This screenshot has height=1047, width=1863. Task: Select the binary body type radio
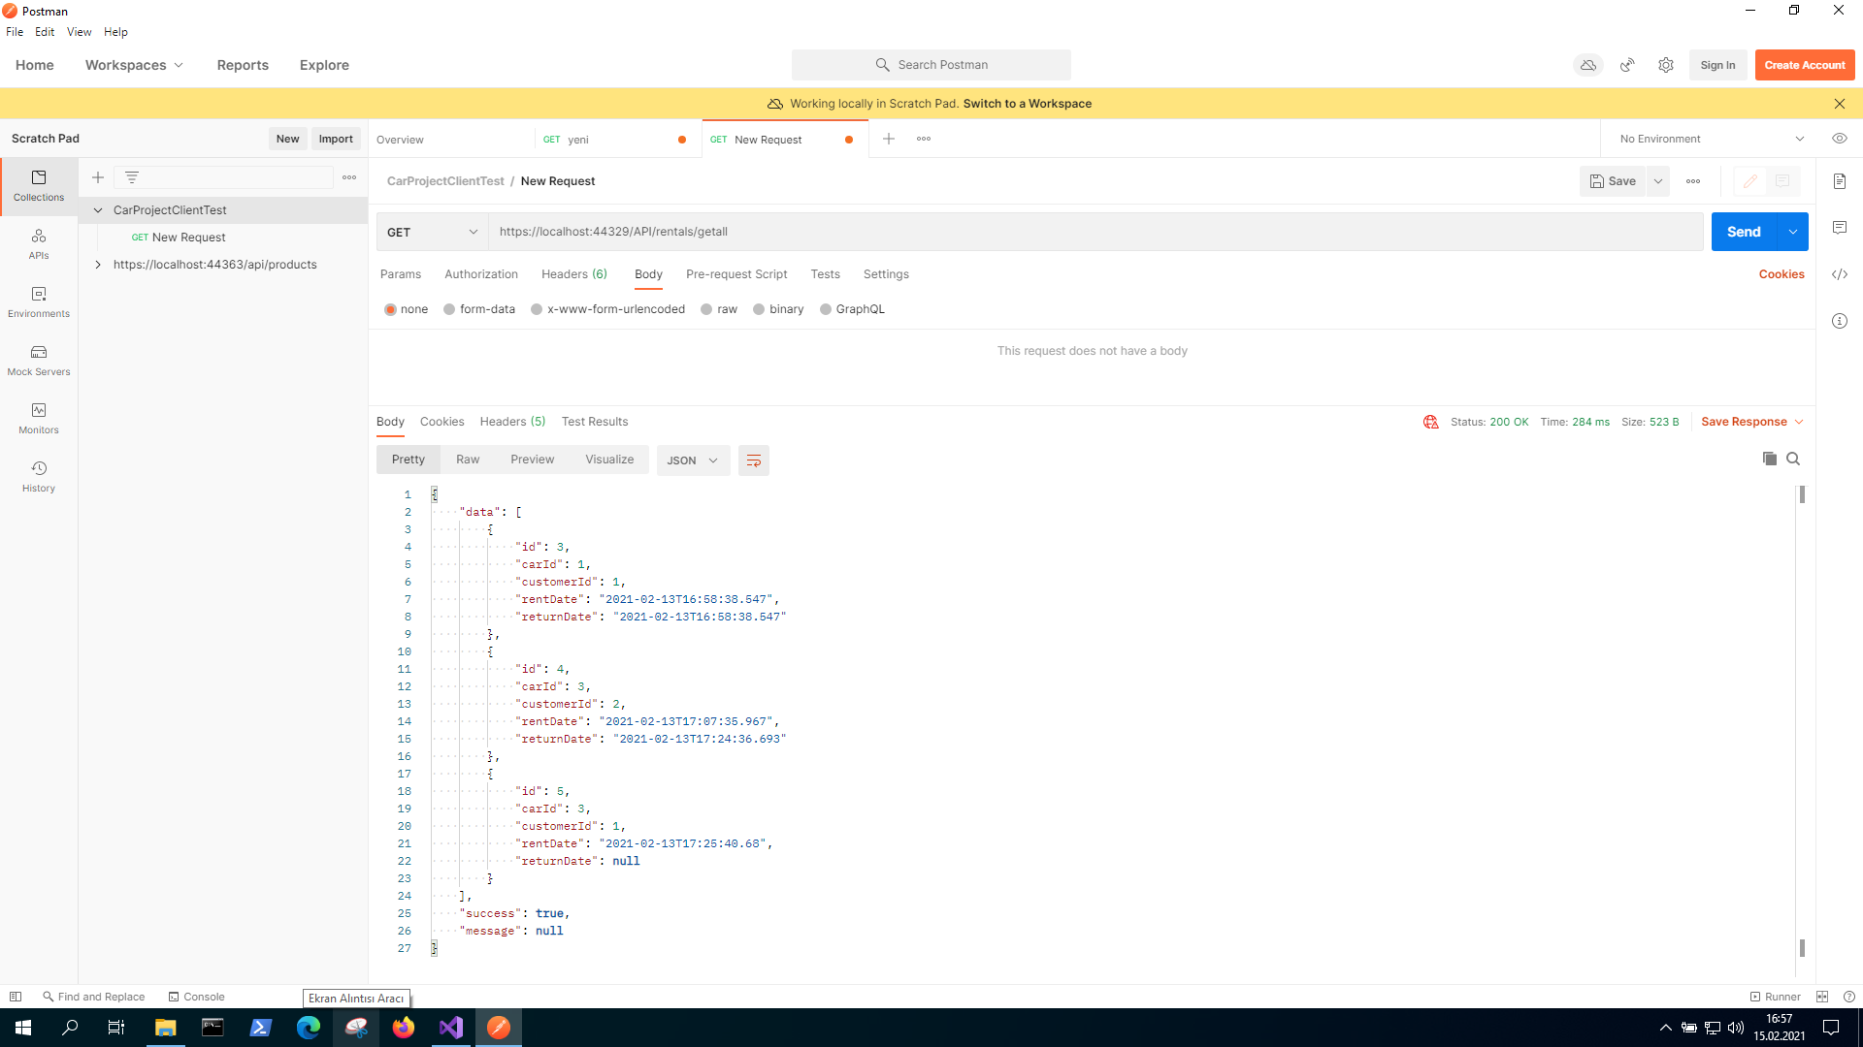pyautogui.click(x=759, y=309)
